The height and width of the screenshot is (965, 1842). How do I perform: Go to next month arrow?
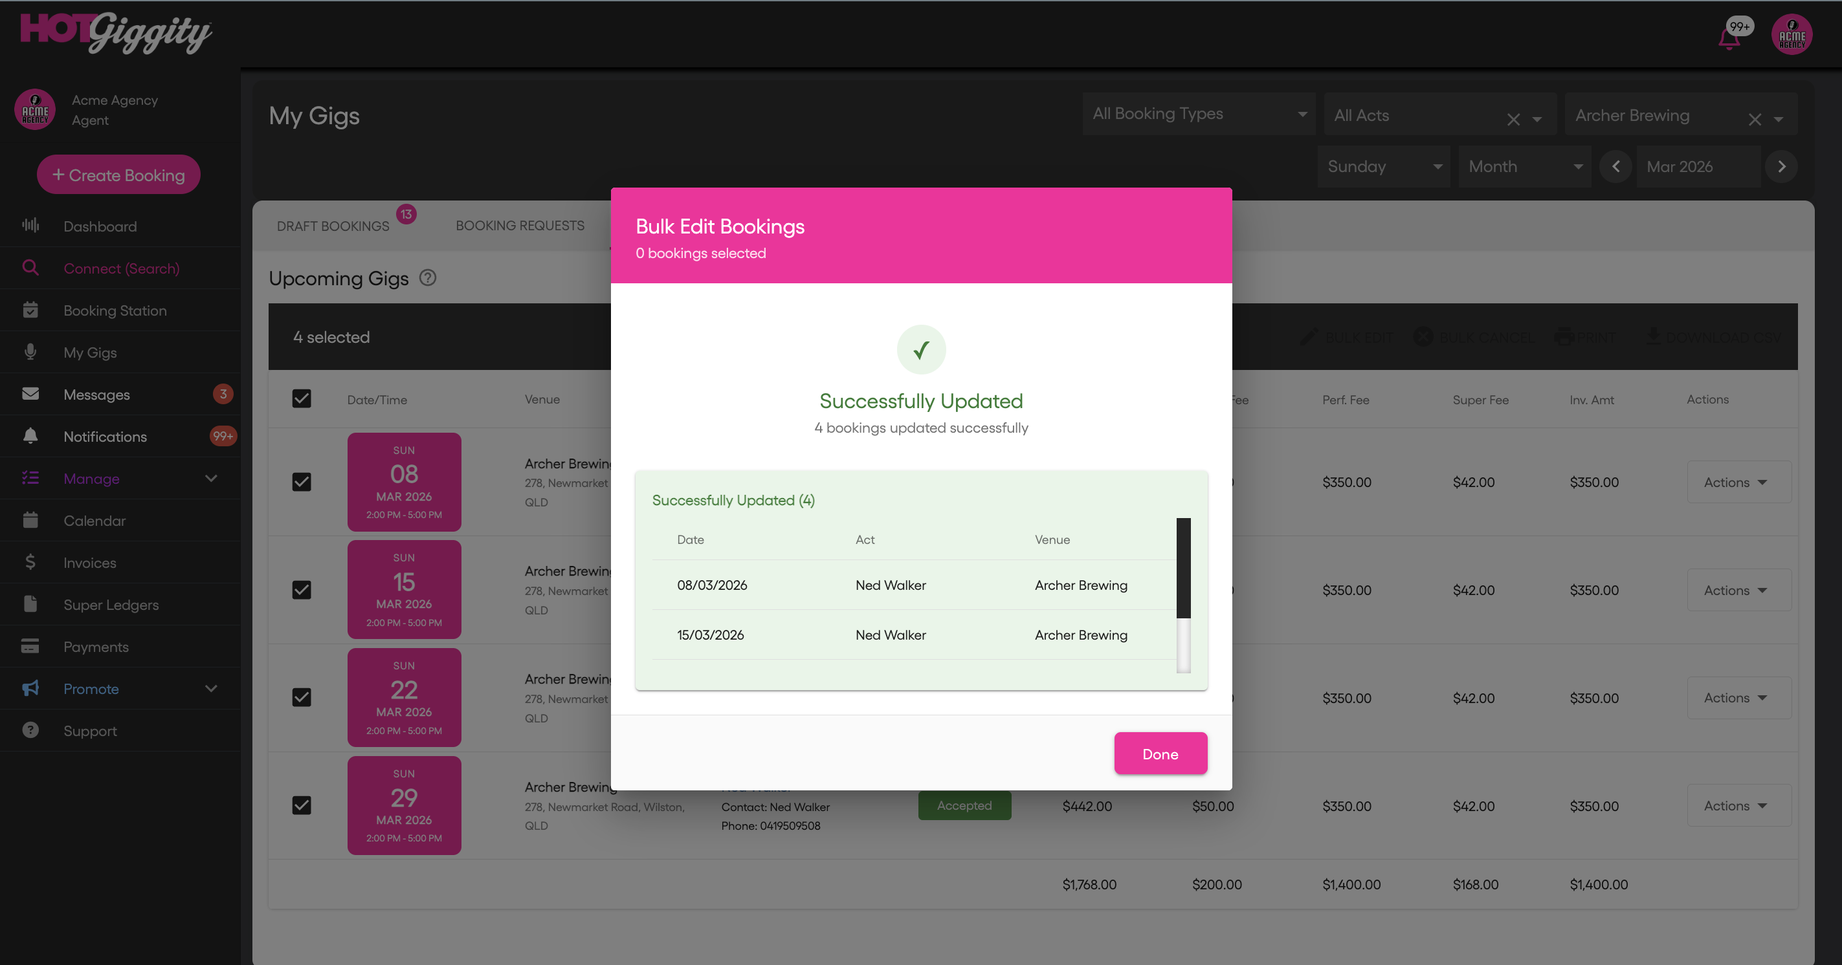[1781, 167]
